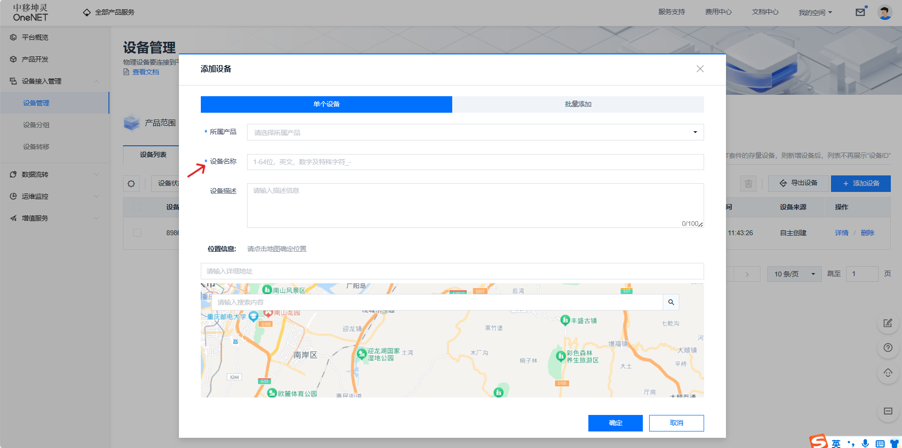This screenshot has width=902, height=448.
Task: Click the help question-mark floating icon
Action: (888, 347)
